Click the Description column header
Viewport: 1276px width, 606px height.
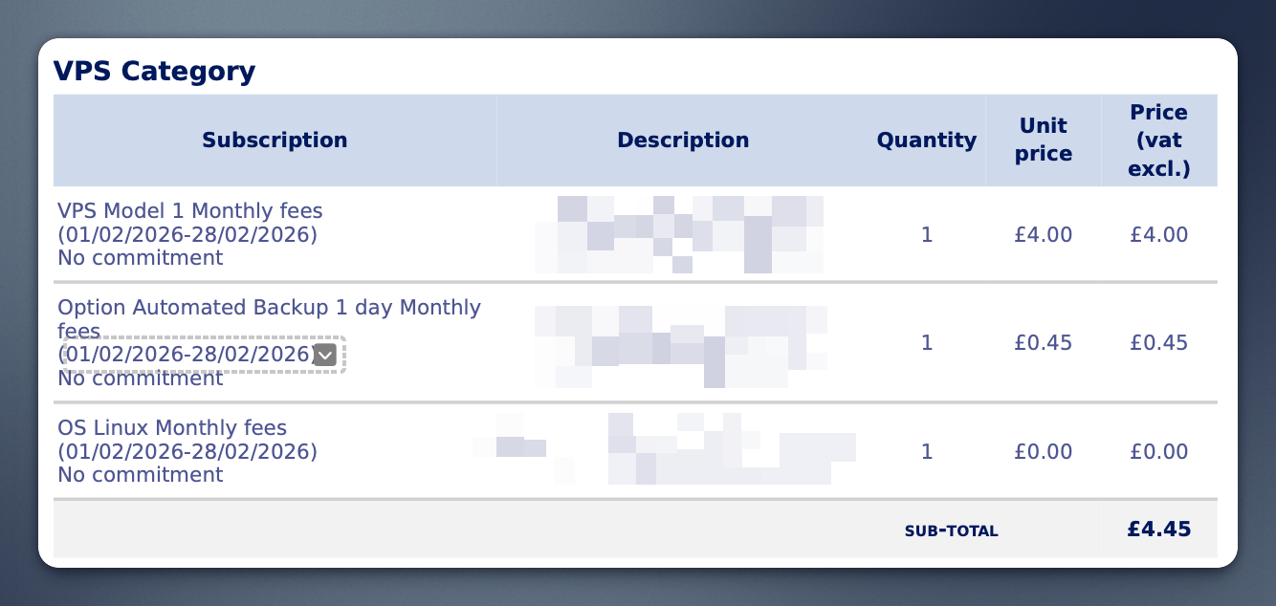tap(683, 141)
